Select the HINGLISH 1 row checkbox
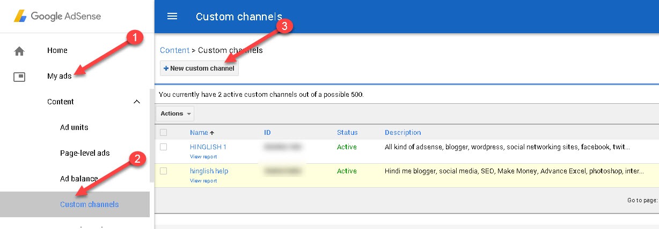The image size is (659, 229). click(164, 147)
